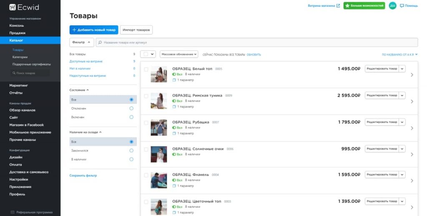
Task: Click right arrow on Белый топ row
Action: tap(412, 75)
